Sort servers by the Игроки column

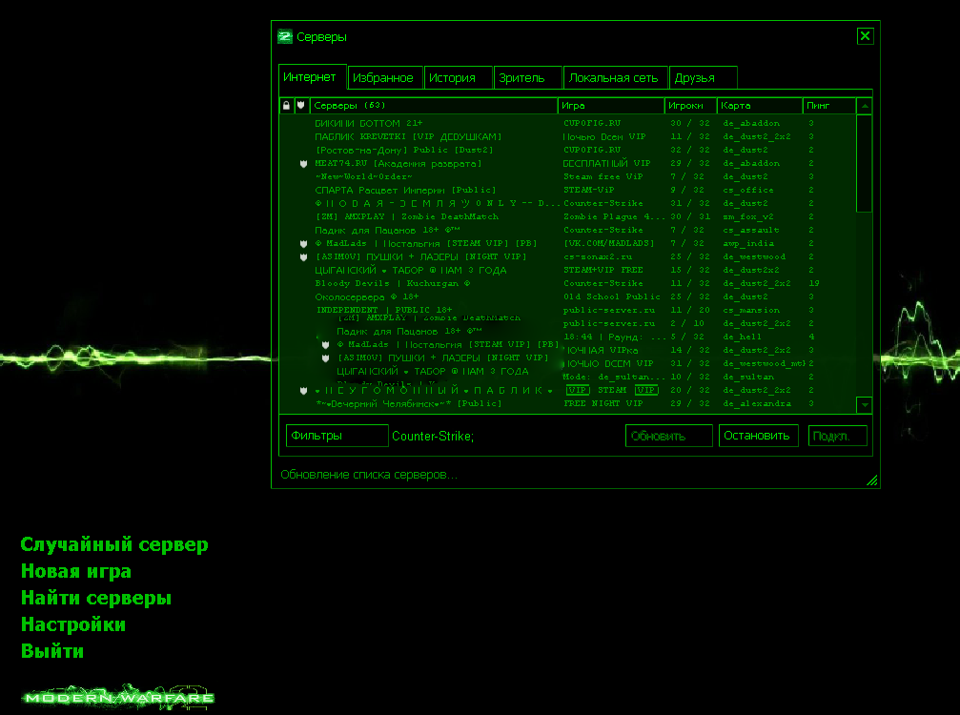click(x=689, y=106)
